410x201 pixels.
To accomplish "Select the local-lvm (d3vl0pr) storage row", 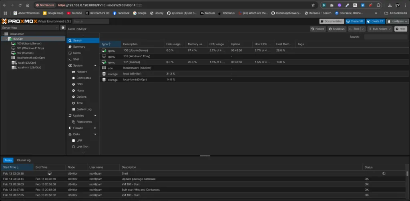I will tap(253, 79).
